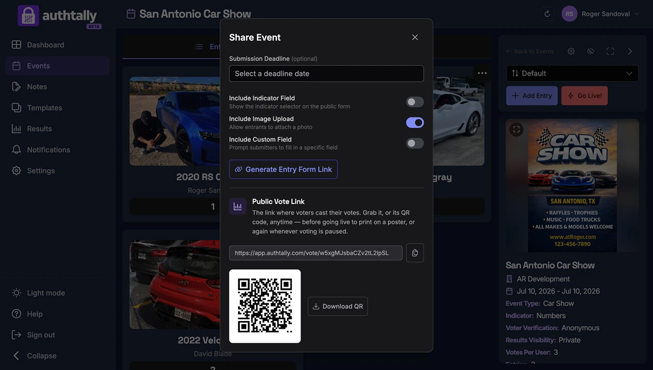Click Go Live! button
653x370 pixels.
coord(585,96)
